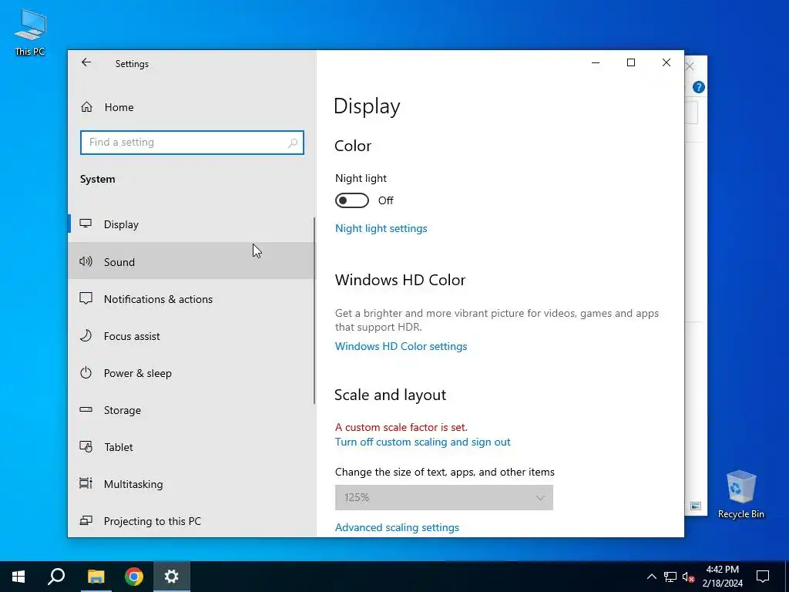The width and height of the screenshot is (789, 592).
Task: Open File Explorer from taskbar
Action: [x=96, y=577]
